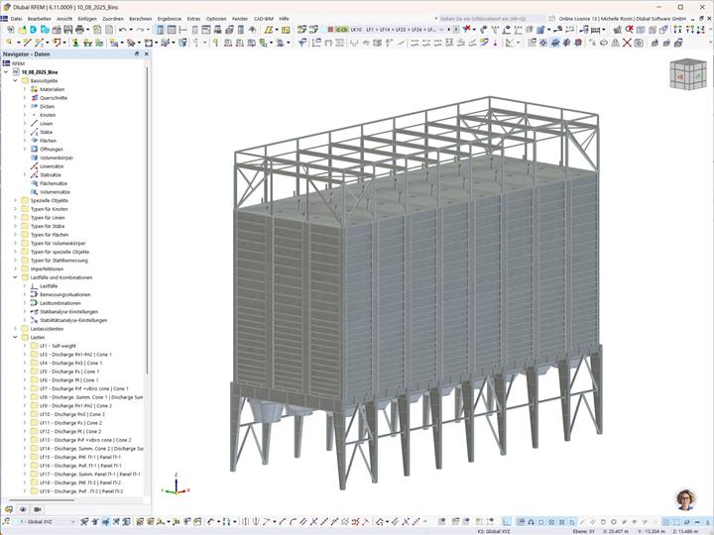The width and height of the screenshot is (714, 535).
Task: Select LF19 - Discharge. Pwf. П-2 item
Action: coord(81,491)
